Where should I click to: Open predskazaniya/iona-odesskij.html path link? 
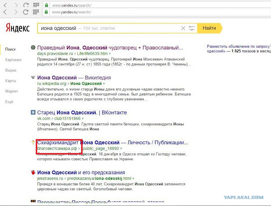click(99, 178)
